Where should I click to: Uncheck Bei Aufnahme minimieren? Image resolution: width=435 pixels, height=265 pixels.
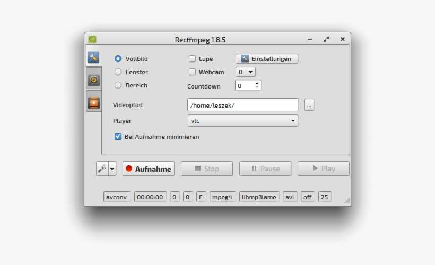point(118,136)
